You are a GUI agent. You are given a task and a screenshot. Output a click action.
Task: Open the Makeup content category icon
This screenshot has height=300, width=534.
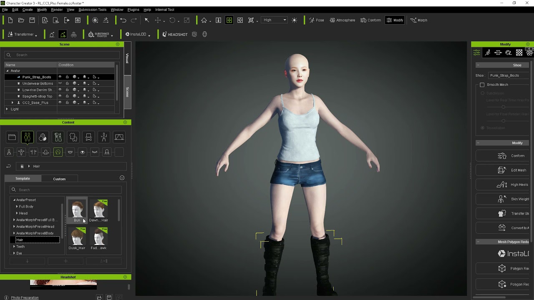[58, 137]
